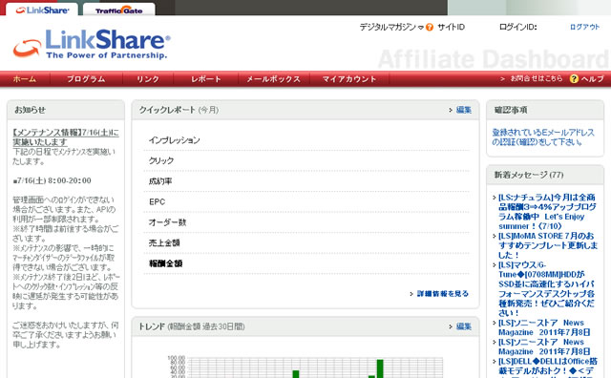Screen dimensions: 611x378
Task: Switch to the TrafficGate tab
Action: point(118,10)
